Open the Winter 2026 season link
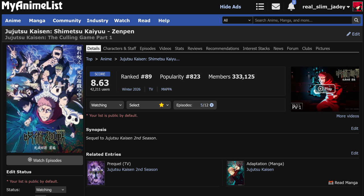 [x=131, y=89]
